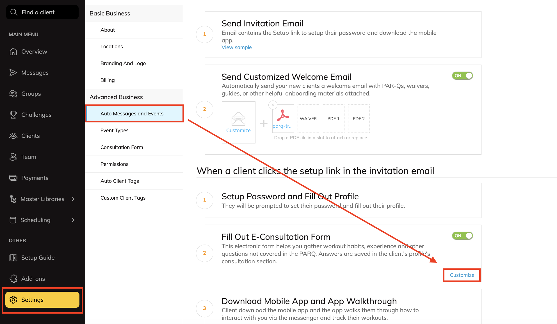Click the Find a client search field
Screen dimensions: 557x324
pos(42,12)
